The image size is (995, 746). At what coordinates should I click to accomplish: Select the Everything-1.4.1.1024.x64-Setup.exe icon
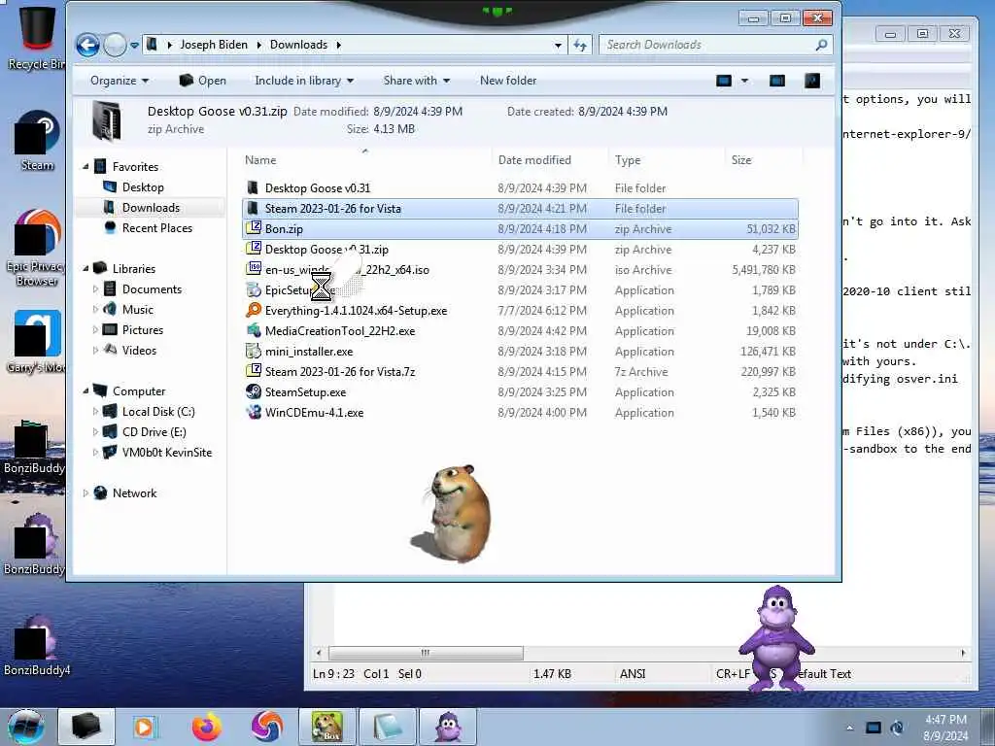(x=254, y=310)
